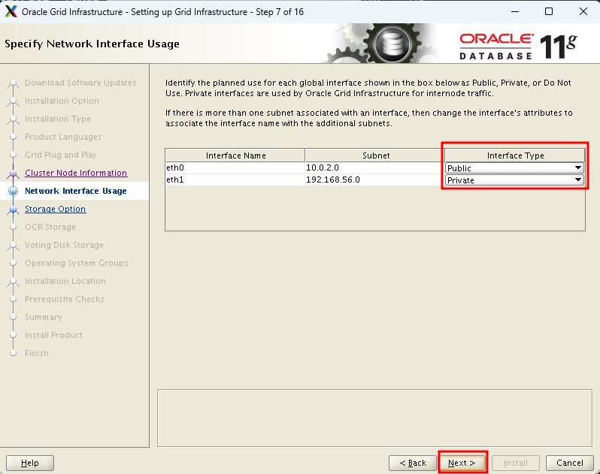Open the Cluster Node Information step

[x=76, y=173]
